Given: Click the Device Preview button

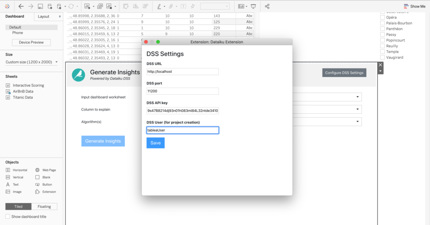Looking at the screenshot, I should 31,42.
